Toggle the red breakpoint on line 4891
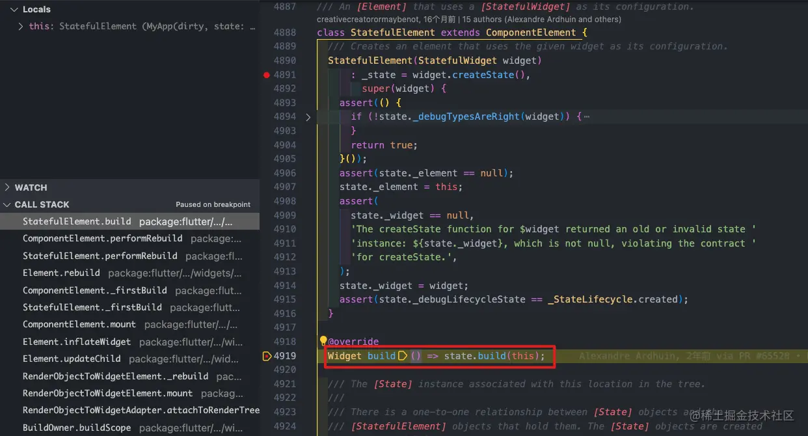808x436 pixels. tap(267, 75)
